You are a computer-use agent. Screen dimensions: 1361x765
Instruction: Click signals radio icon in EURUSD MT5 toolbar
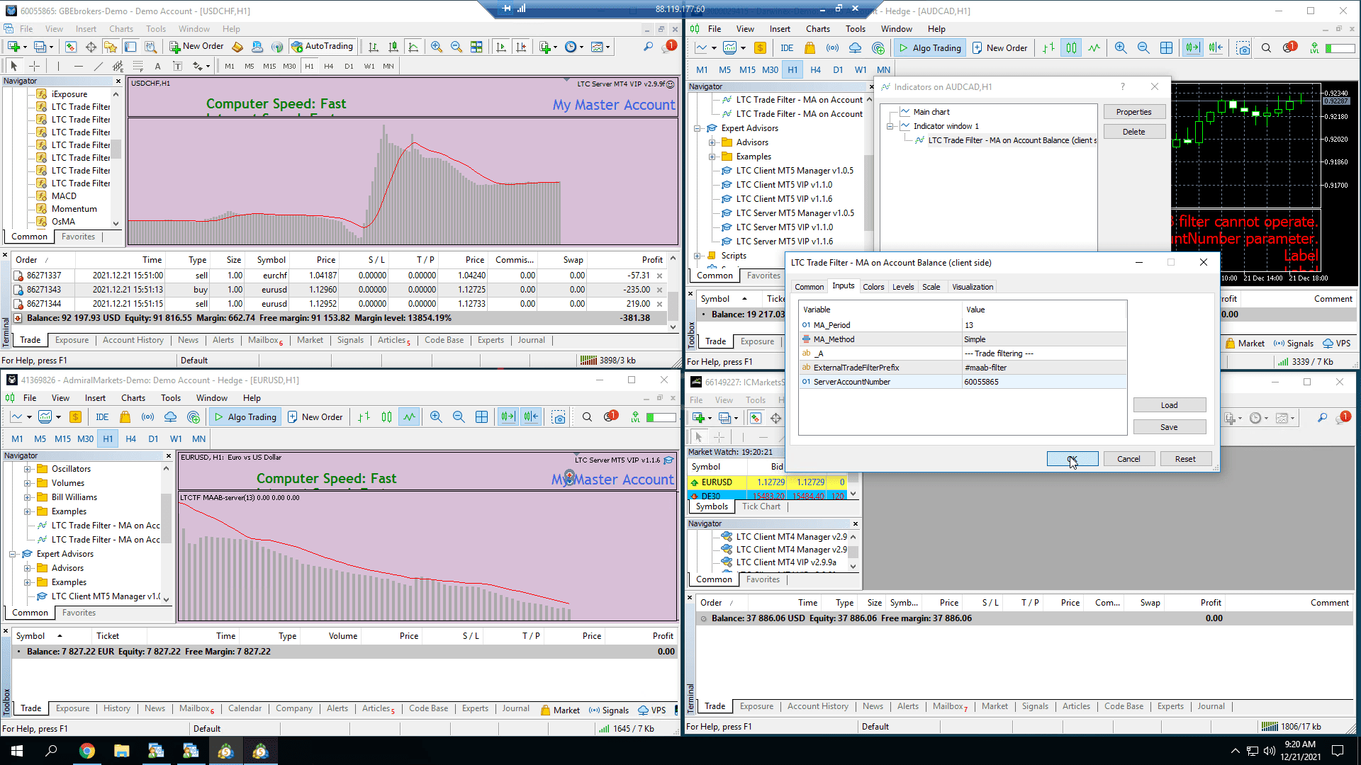(147, 417)
